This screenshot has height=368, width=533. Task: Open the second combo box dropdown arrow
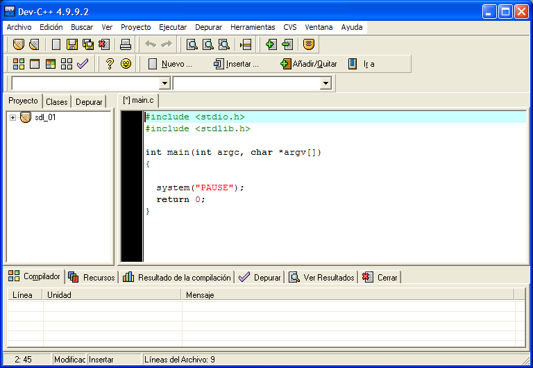pos(325,83)
